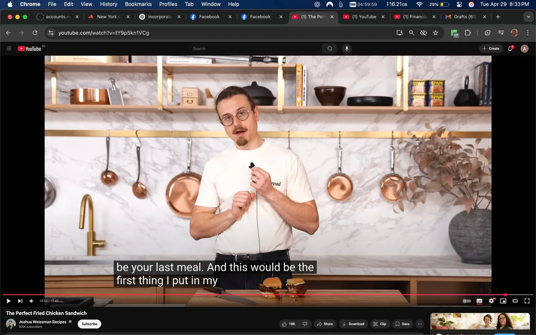Mute the video volume
The height and width of the screenshot is (335, 536).
click(x=31, y=301)
